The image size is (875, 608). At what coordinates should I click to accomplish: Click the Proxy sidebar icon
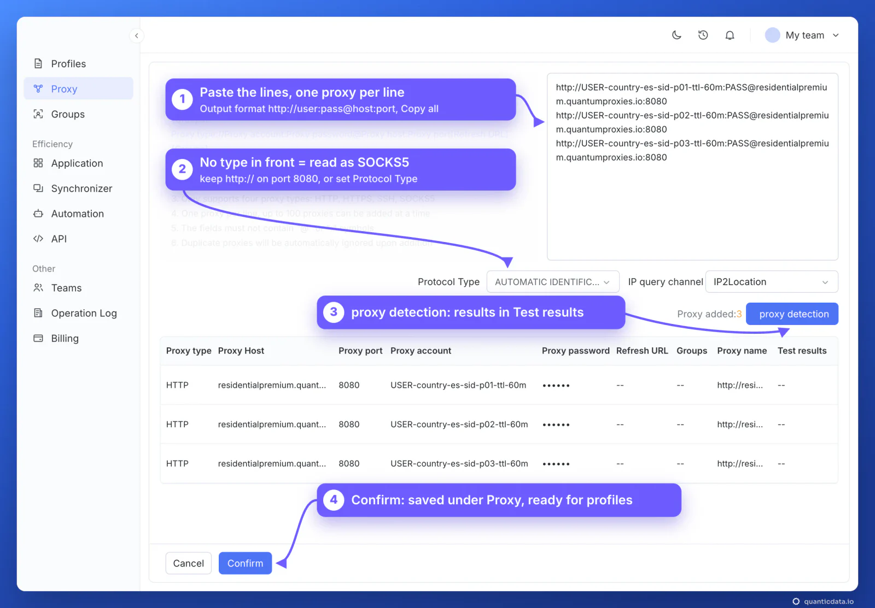tap(38, 88)
